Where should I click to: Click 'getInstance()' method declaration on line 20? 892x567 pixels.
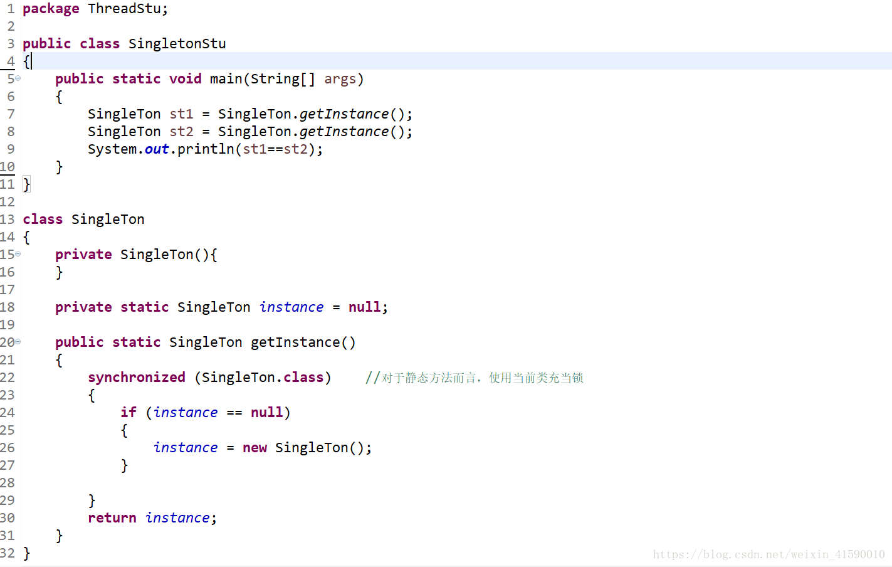pyautogui.click(x=303, y=342)
